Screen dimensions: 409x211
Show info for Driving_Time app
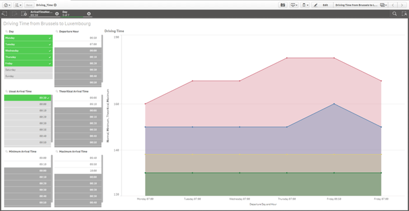tap(55, 5)
